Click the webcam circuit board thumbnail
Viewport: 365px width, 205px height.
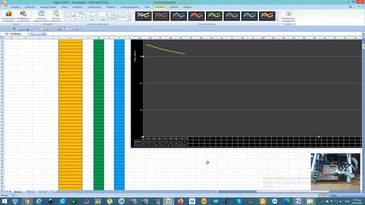point(335,171)
